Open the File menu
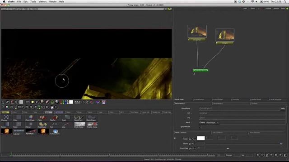The height and width of the screenshot is (162, 289). coord(19,1)
